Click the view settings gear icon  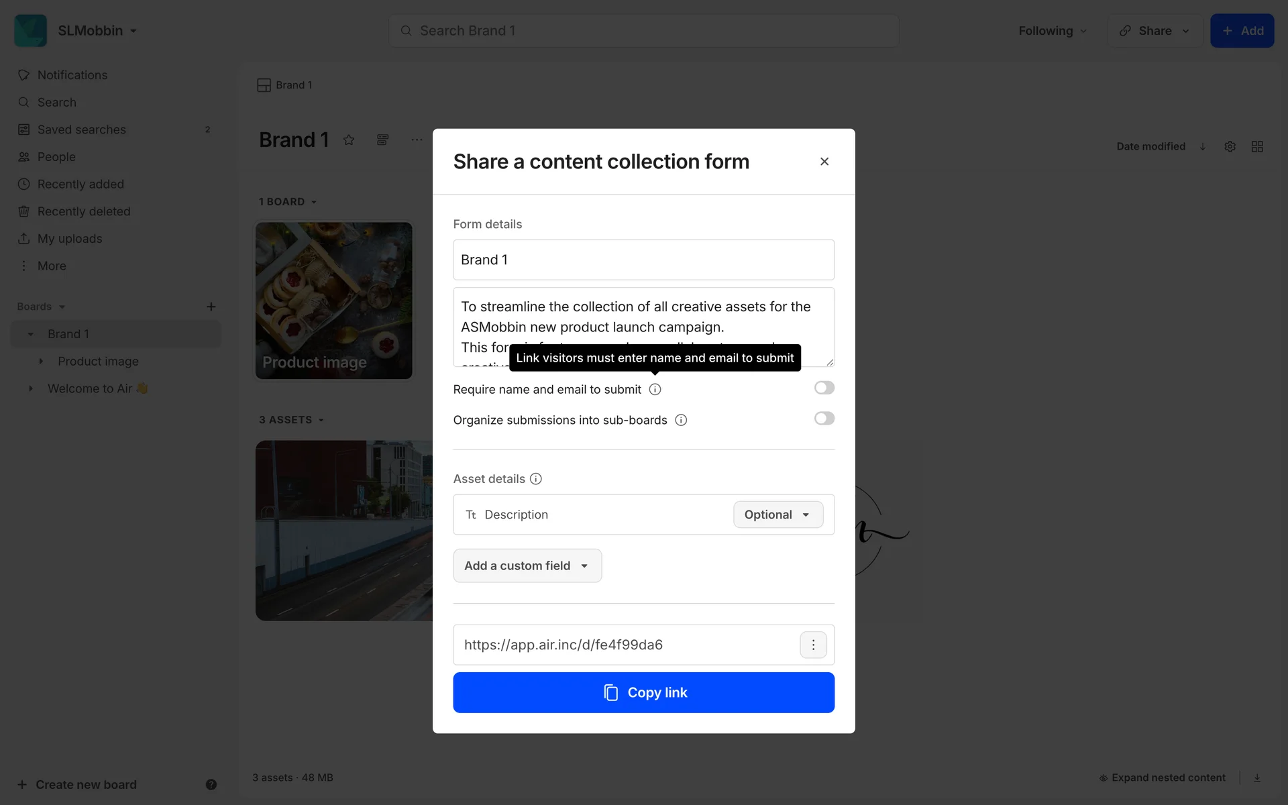(1230, 146)
